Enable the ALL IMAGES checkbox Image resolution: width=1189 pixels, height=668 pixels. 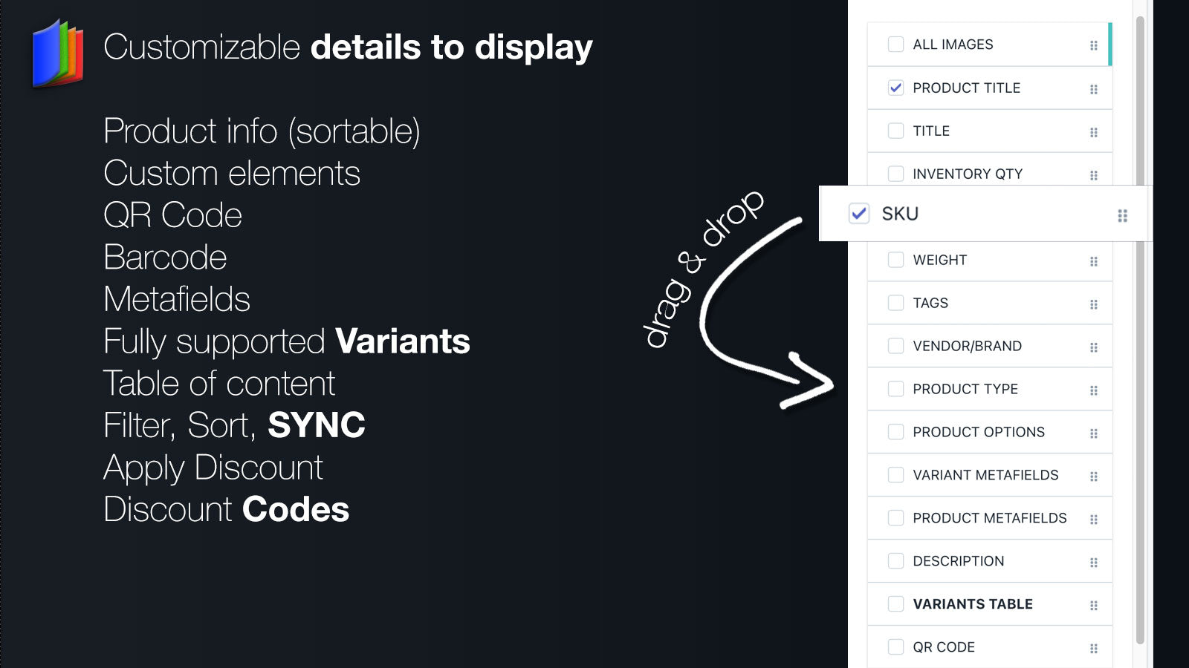[x=896, y=45]
